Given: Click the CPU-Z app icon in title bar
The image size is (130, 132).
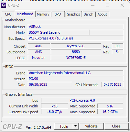Looking at the screenshot, I should [x=4, y=5].
